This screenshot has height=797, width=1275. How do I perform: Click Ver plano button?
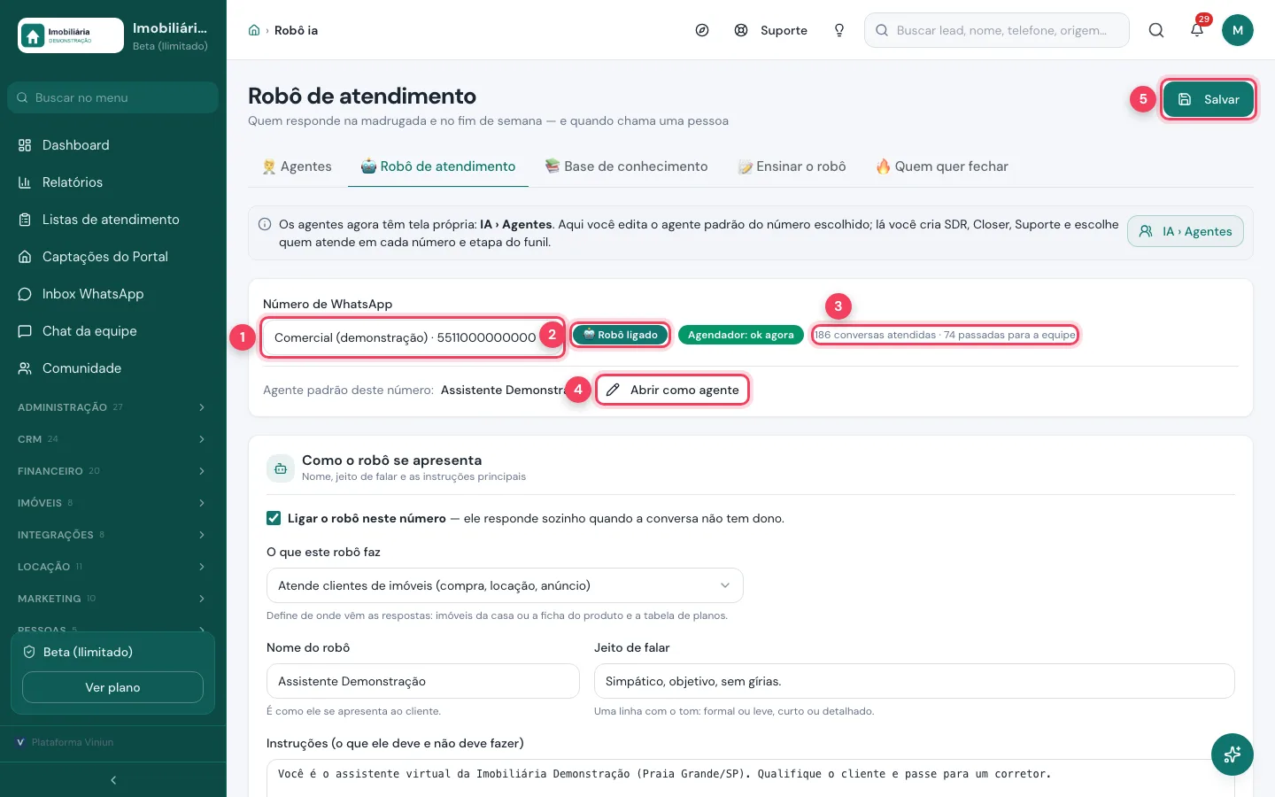pyautogui.click(x=112, y=687)
